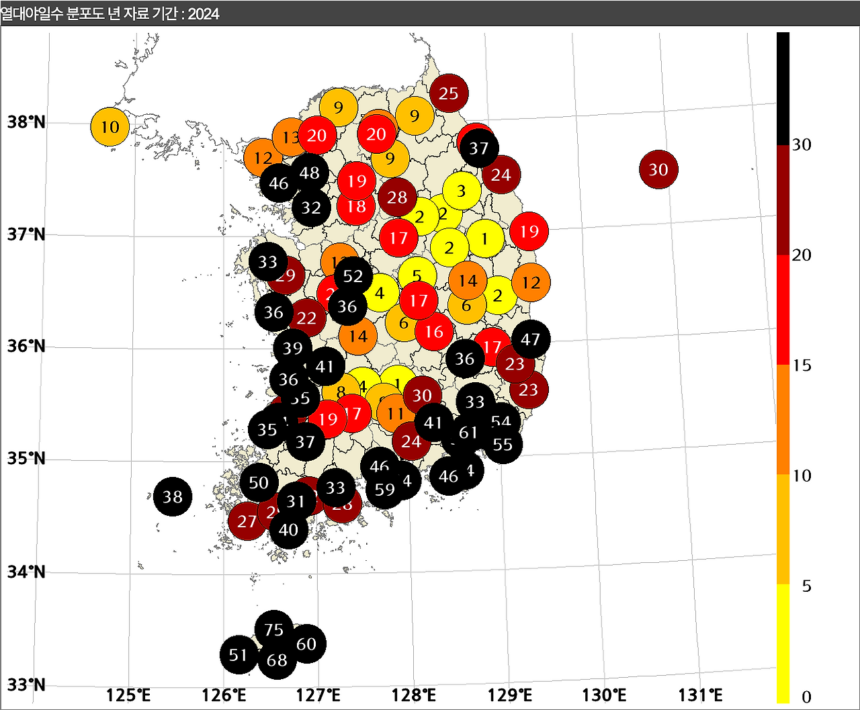860x710 pixels.
Task: Select the Jeju marker labeled 60
Action: [x=306, y=644]
